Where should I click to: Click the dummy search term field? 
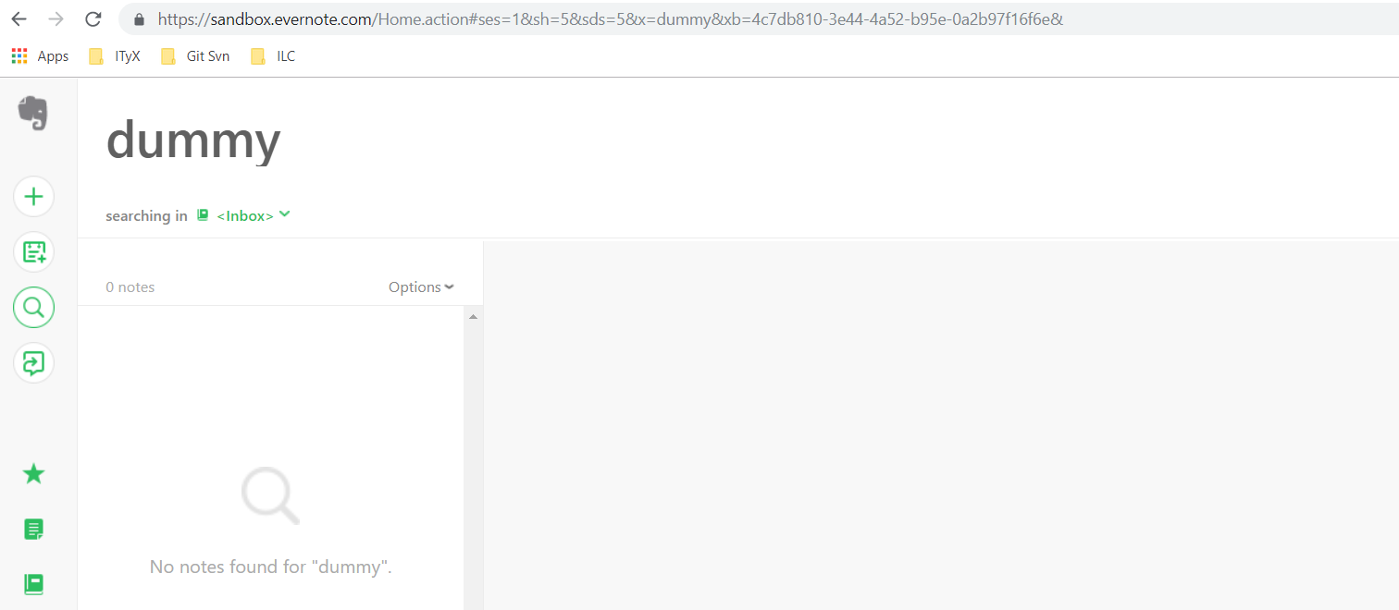pyautogui.click(x=193, y=140)
